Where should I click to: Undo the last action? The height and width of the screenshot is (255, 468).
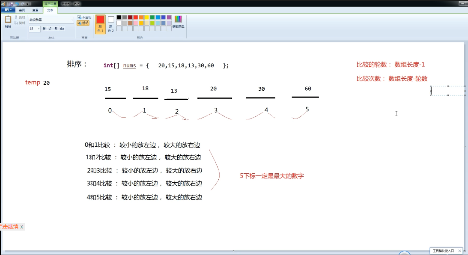click(x=17, y=4)
